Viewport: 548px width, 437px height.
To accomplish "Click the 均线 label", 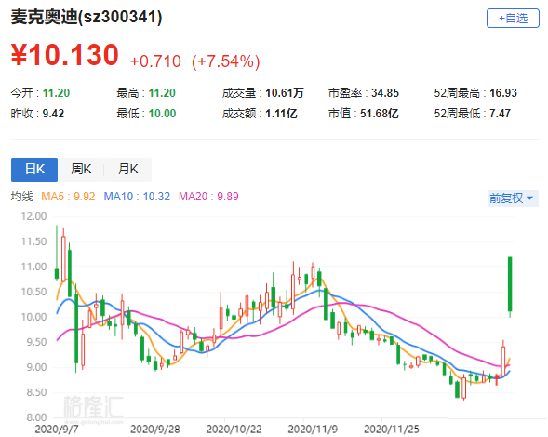I will tap(21, 197).
